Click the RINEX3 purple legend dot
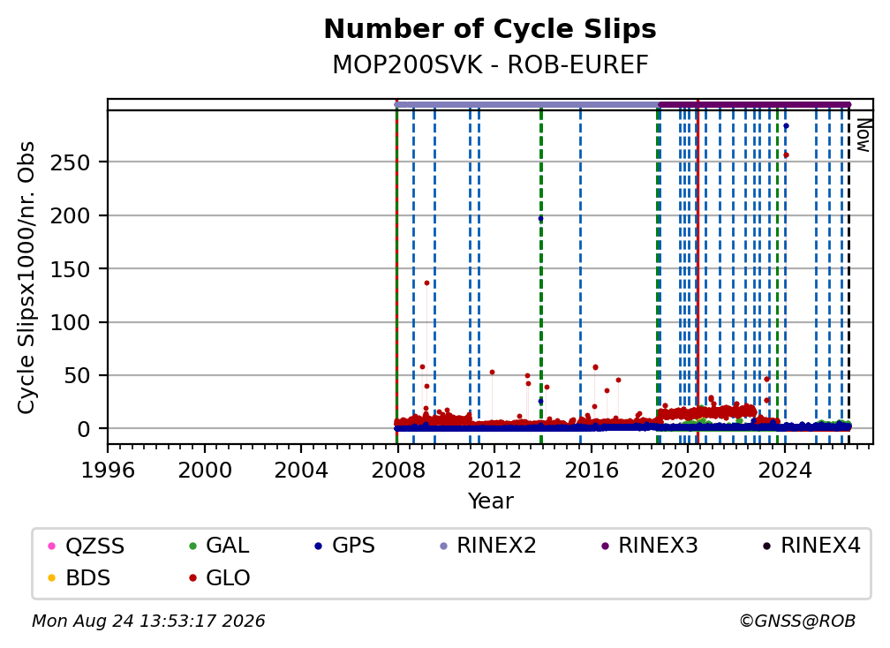 coord(605,546)
